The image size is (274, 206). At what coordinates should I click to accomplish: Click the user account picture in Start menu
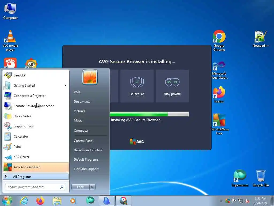[90, 77]
